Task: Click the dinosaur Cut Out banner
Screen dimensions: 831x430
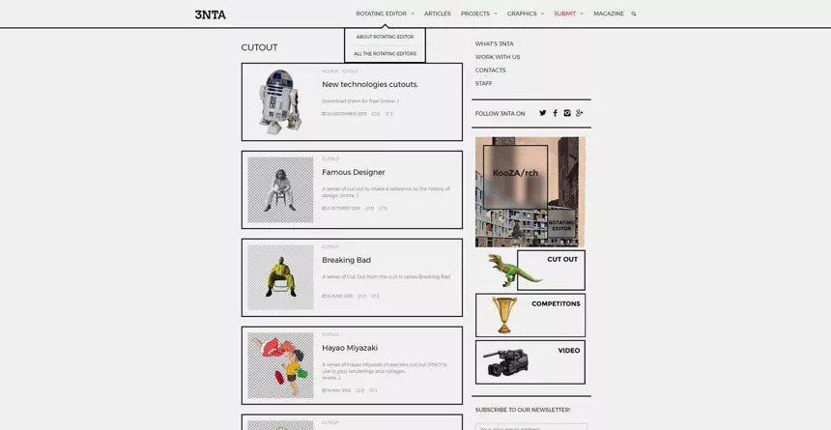Action: 530,271
